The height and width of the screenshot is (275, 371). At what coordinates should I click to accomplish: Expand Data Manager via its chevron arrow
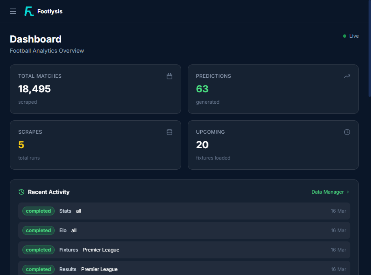pyautogui.click(x=348, y=192)
